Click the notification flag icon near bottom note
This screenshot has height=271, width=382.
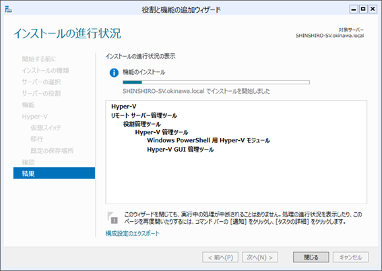(x=113, y=218)
